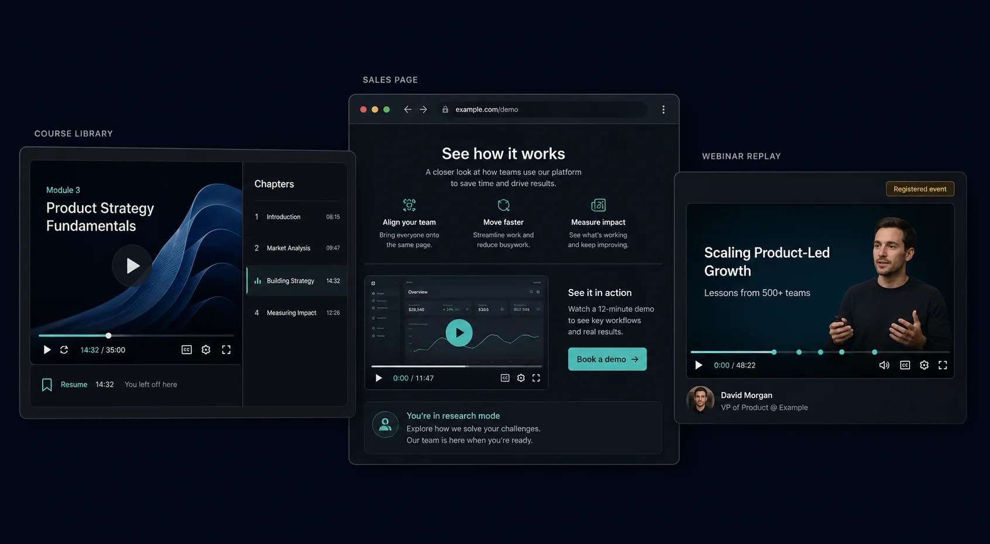Image resolution: width=990 pixels, height=544 pixels.
Task: Click the lock icon in address bar
Action: click(445, 109)
